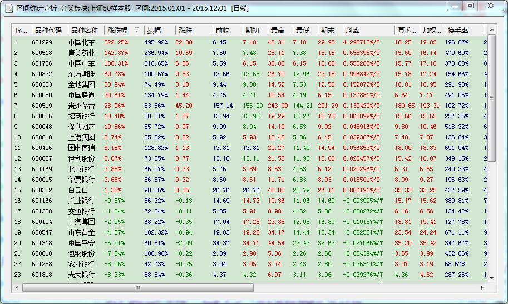Image resolution: width=508 pixels, height=304 pixels.
Task: Click the 最高 column header
Action: click(280, 31)
